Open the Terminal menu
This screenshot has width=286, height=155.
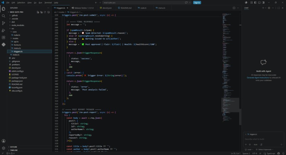click(48, 2)
